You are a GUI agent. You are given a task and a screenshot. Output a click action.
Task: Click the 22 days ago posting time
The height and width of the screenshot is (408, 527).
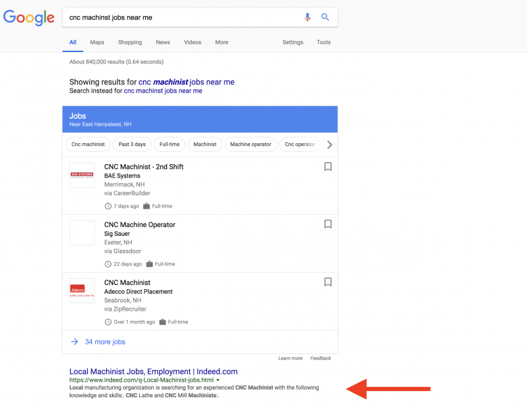coord(128,264)
